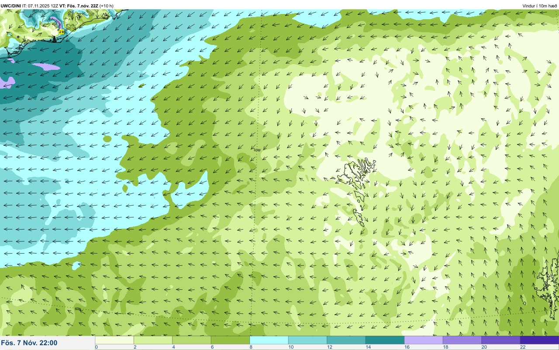Click the 12–14 m/s teal legend swatch
559x350 pixels.
pyautogui.click(x=346, y=340)
